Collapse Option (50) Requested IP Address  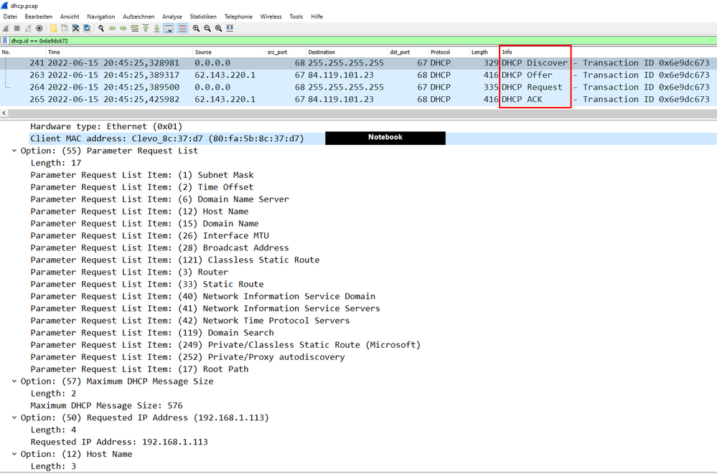(x=14, y=417)
